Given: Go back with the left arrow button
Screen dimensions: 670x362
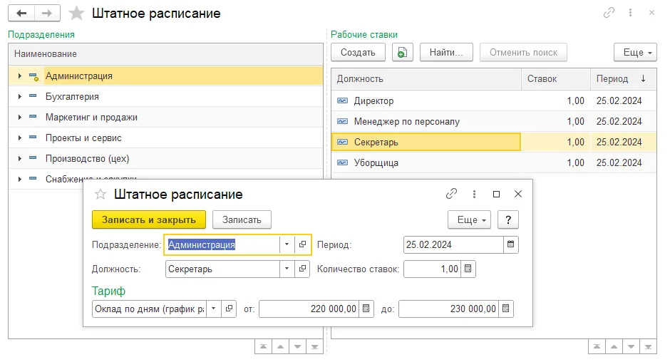Looking at the screenshot, I should [21, 14].
